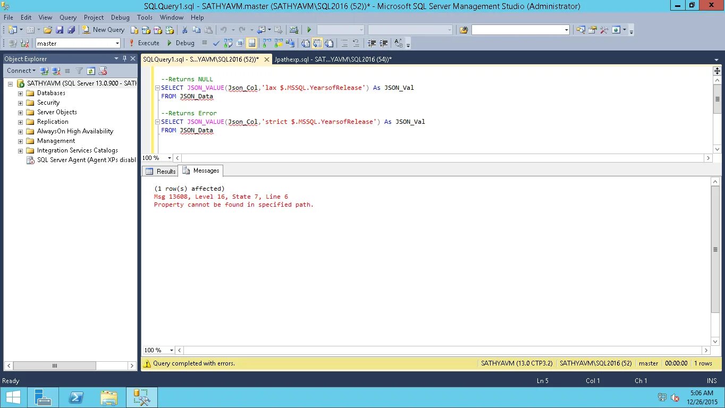
Task: Expand the Security node
Action: (x=20, y=103)
